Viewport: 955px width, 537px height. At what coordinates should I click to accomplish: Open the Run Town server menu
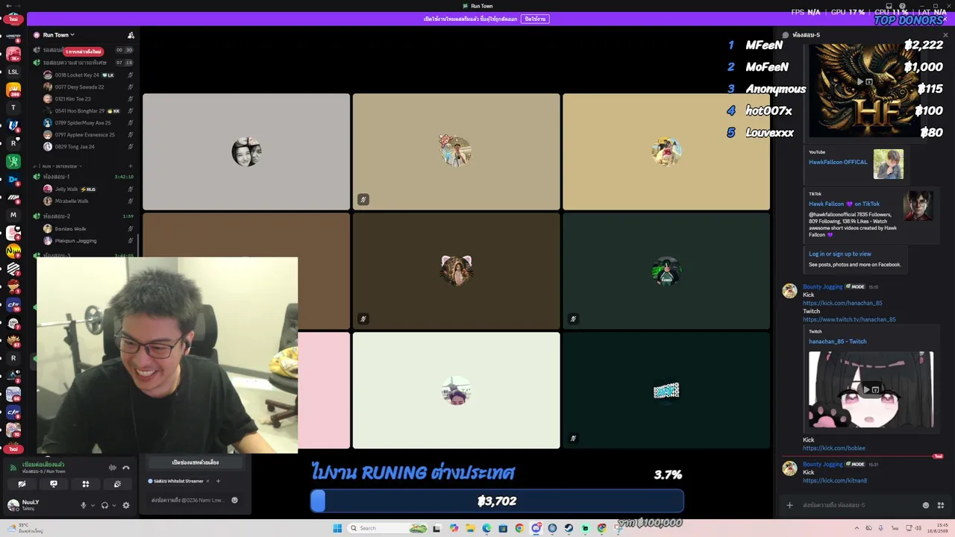click(x=59, y=35)
